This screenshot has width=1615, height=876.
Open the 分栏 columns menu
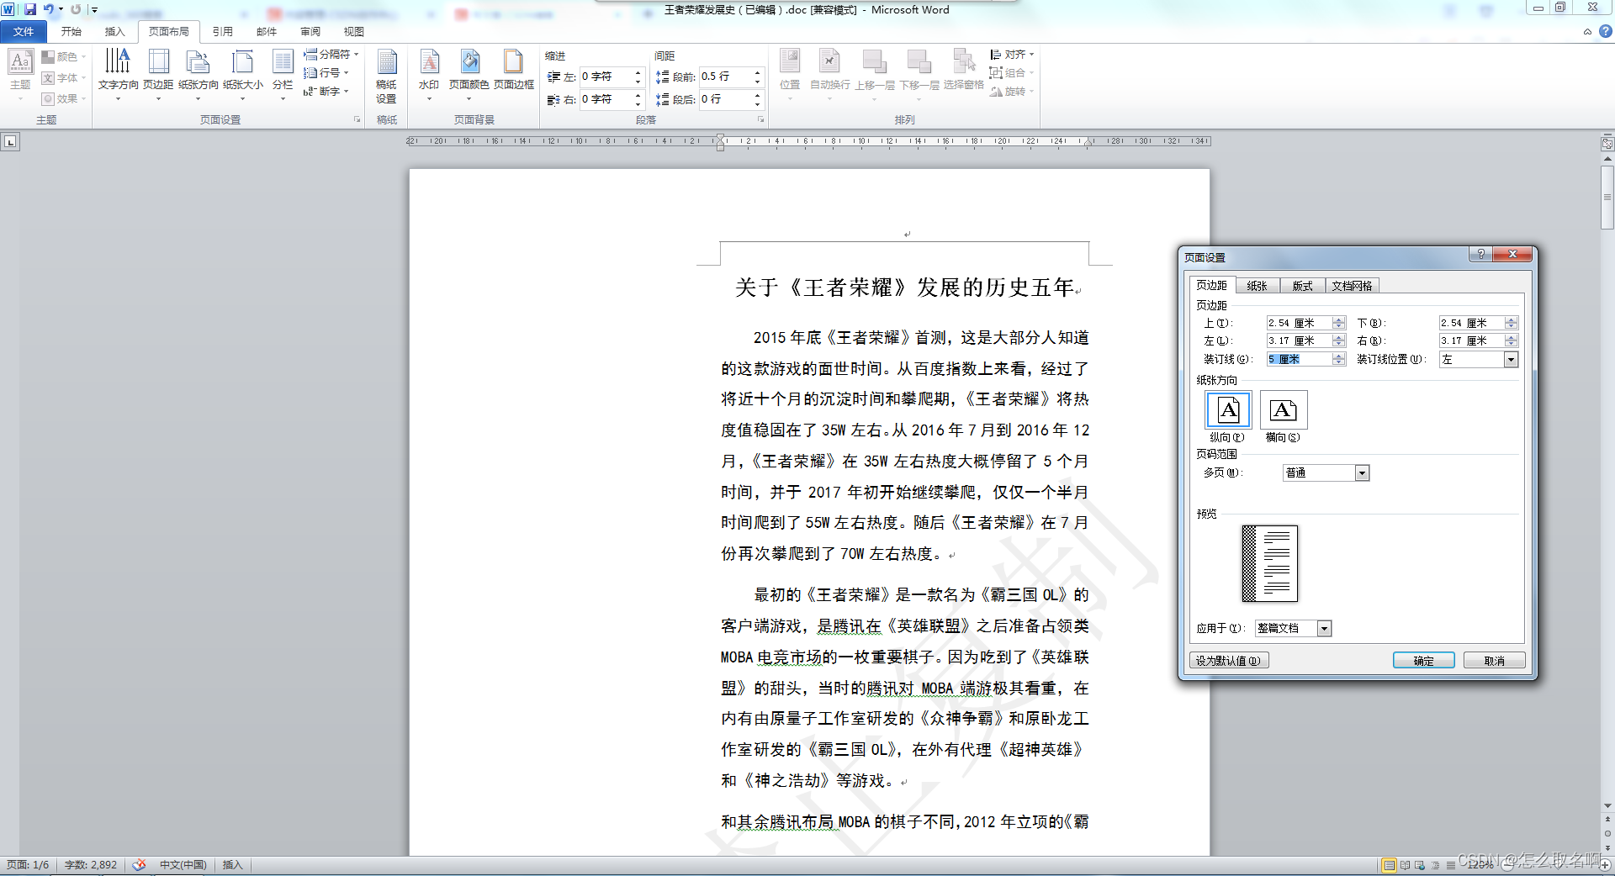[x=283, y=75]
